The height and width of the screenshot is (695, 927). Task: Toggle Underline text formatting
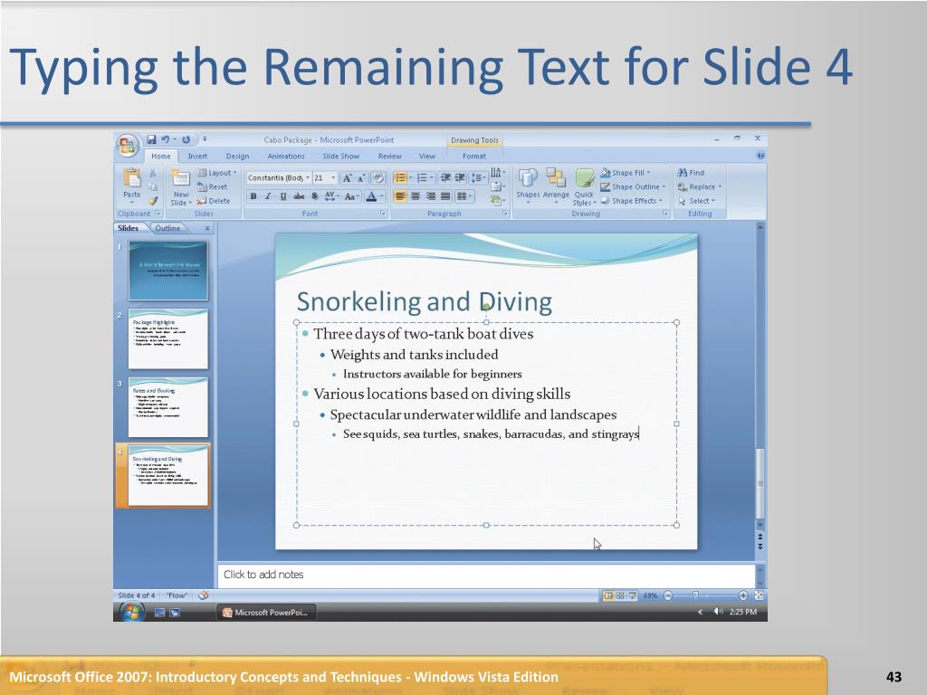coord(283,196)
